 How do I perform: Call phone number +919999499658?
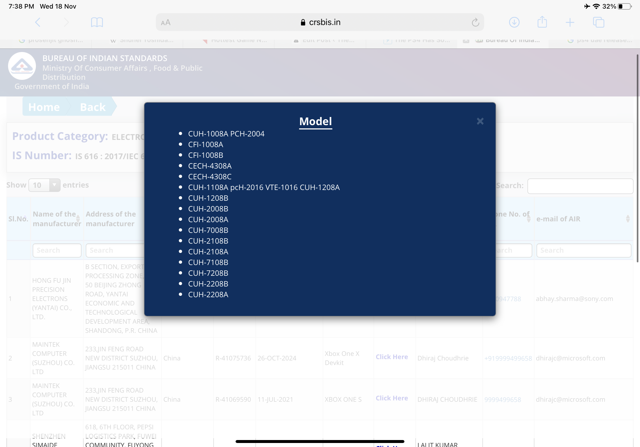tap(508, 358)
